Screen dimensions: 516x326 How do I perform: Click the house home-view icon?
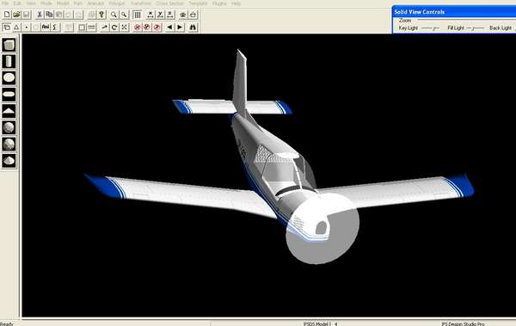pos(193,15)
